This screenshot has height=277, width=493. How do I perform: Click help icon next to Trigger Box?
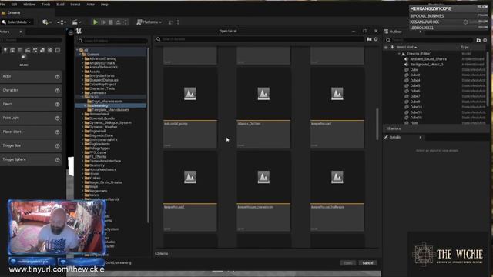pyautogui.click(x=57, y=145)
